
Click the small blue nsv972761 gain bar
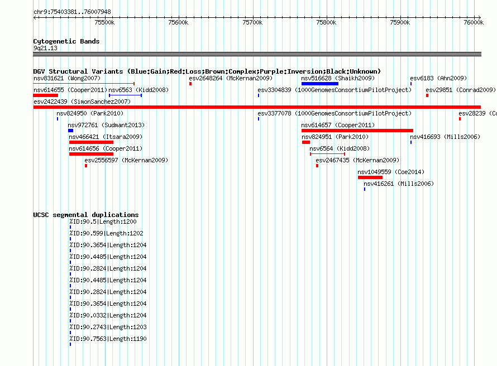[71, 131]
